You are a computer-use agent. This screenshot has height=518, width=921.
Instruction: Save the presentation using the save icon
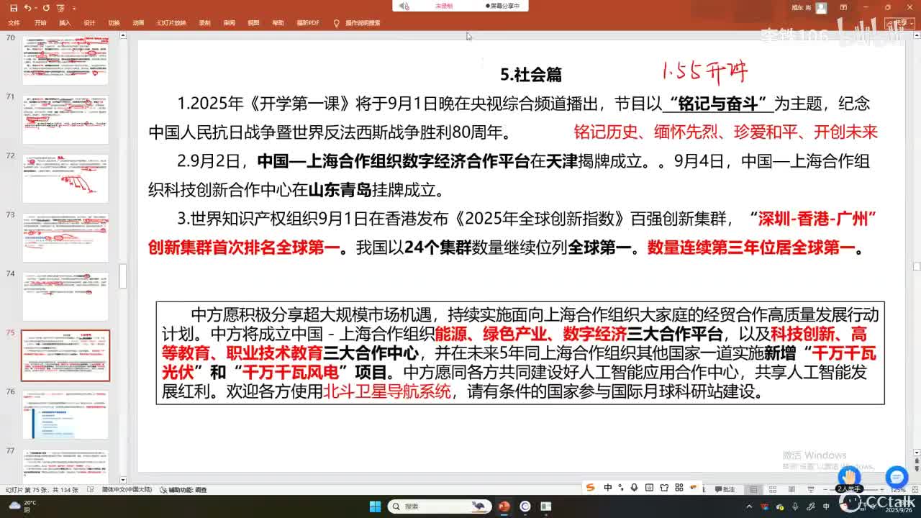[x=15, y=7]
